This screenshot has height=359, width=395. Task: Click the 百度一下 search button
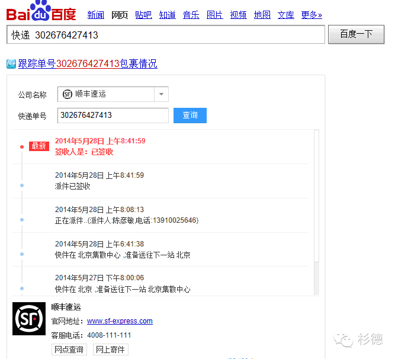[x=356, y=34]
